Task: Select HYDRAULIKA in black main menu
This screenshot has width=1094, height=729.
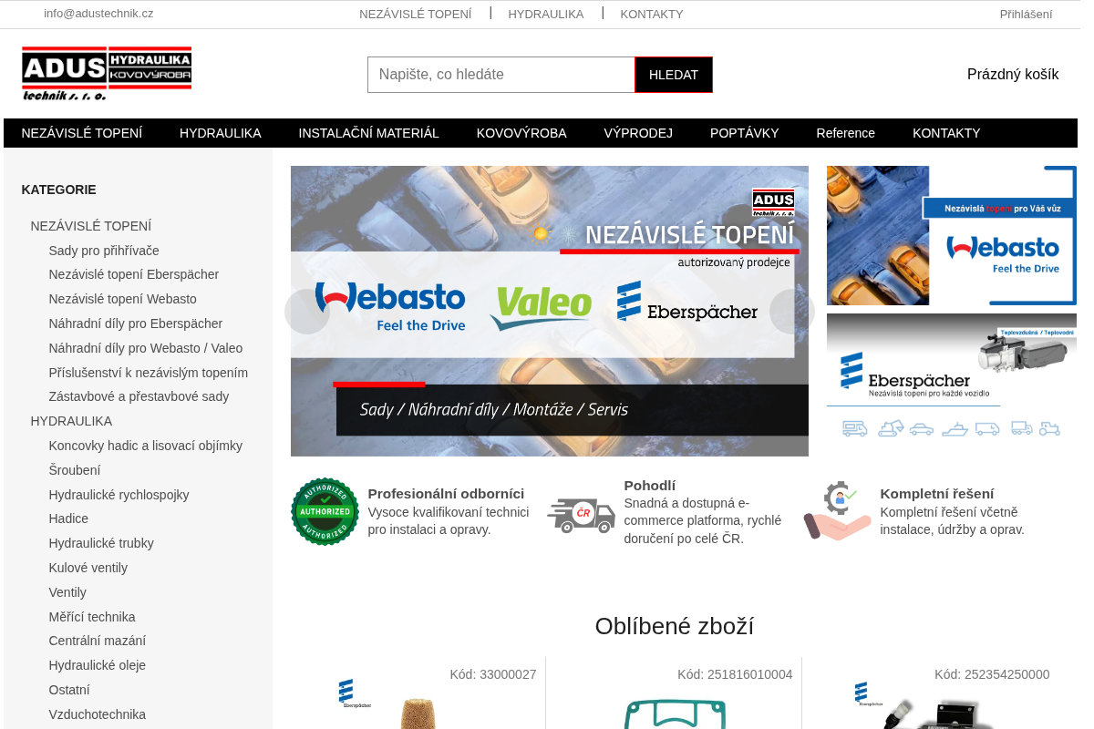Action: coord(221,133)
